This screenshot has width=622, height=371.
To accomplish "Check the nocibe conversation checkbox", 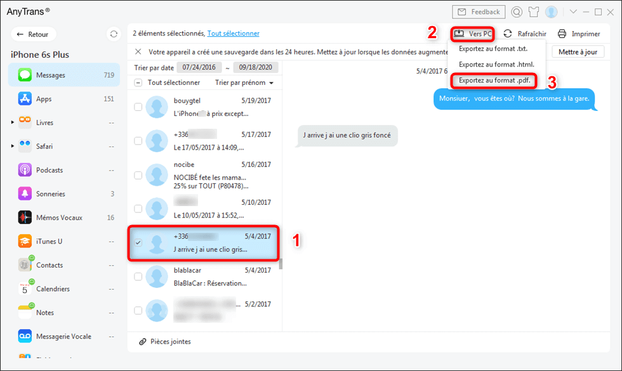I will (x=138, y=175).
